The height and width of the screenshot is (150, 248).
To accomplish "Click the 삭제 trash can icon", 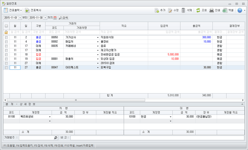I will [x=184, y=10].
